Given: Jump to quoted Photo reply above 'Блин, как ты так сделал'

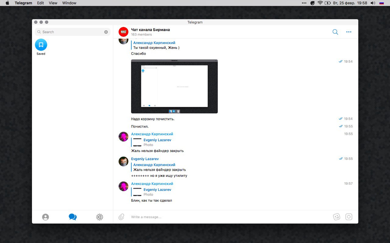Looking at the screenshot, I should coord(151,192).
